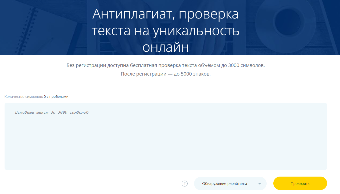Follow the регистрации link

151,74
